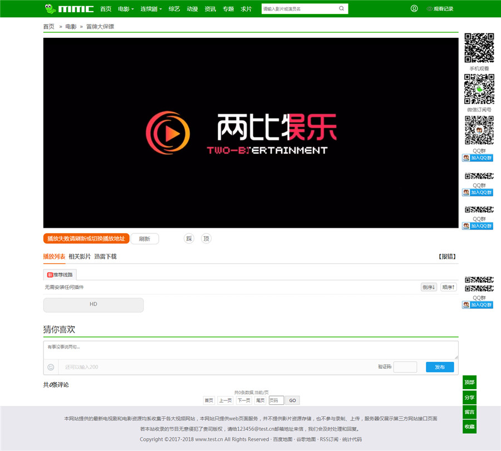Switch to the 迅雷下载 tab
The width and height of the screenshot is (501, 451).
(x=105, y=256)
